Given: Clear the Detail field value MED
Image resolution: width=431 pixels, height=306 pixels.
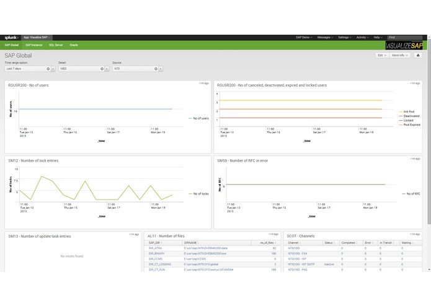Looking at the screenshot, I should click(102, 69).
